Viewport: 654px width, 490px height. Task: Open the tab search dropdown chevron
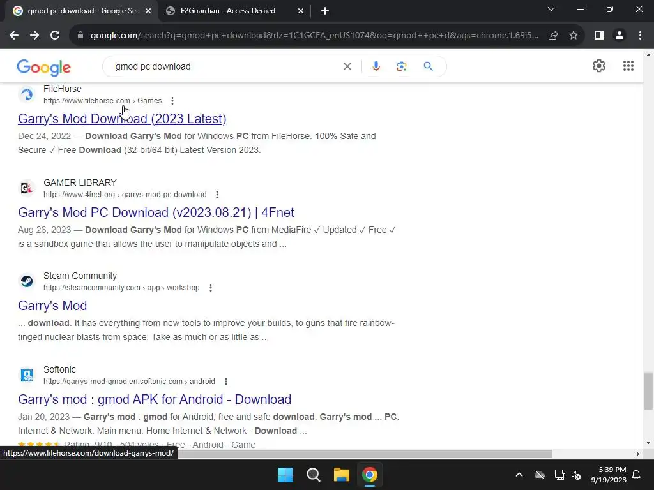click(551, 9)
